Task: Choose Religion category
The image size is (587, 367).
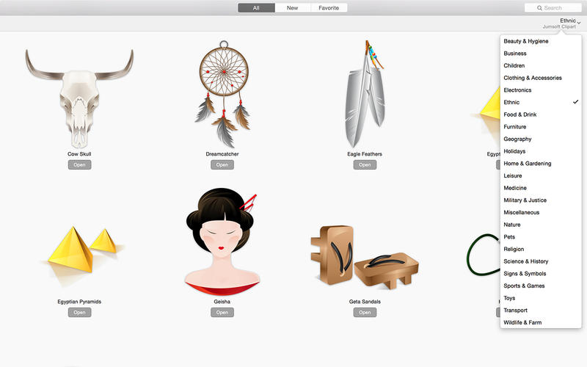Action: pyautogui.click(x=541, y=249)
